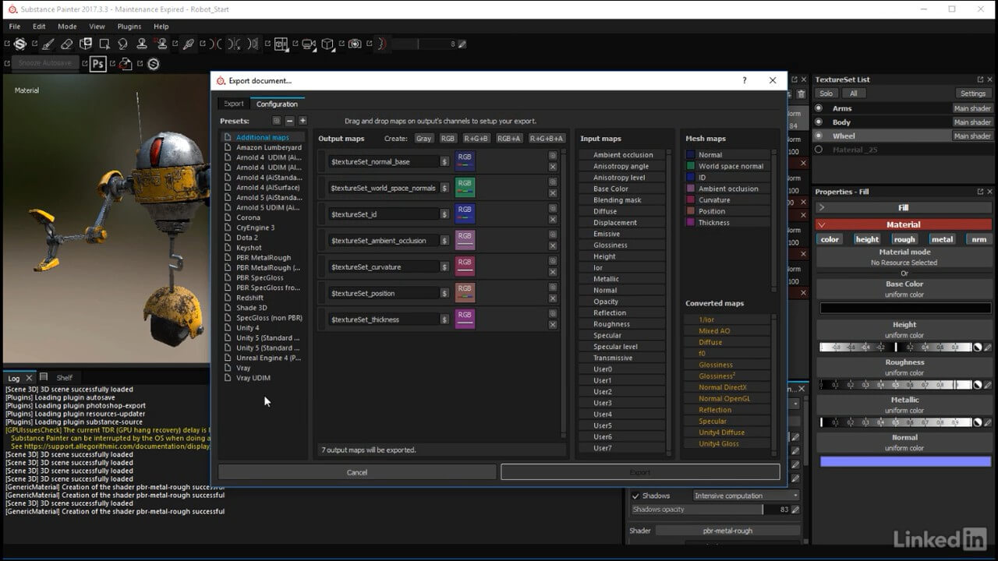998x561 pixels.
Task: Open the iray camera render icon
Action: (355, 44)
